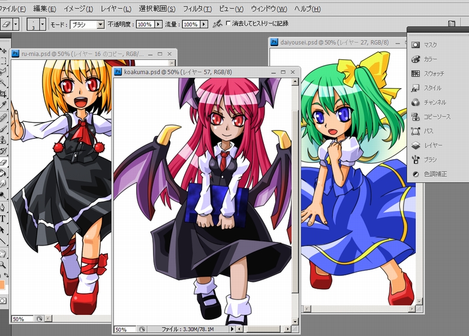
Task: Toggle airbrush mode in options bar
Action: (x=217, y=23)
